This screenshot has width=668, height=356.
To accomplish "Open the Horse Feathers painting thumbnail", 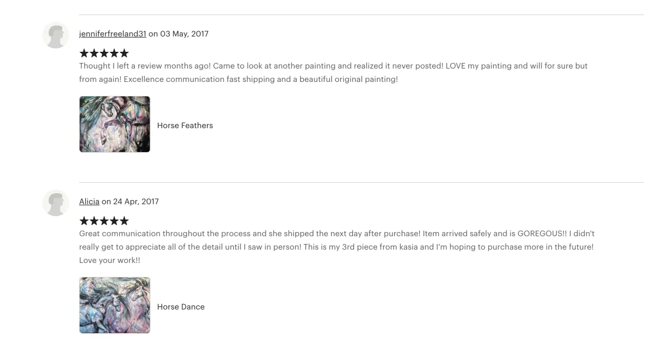I will coord(115,124).
